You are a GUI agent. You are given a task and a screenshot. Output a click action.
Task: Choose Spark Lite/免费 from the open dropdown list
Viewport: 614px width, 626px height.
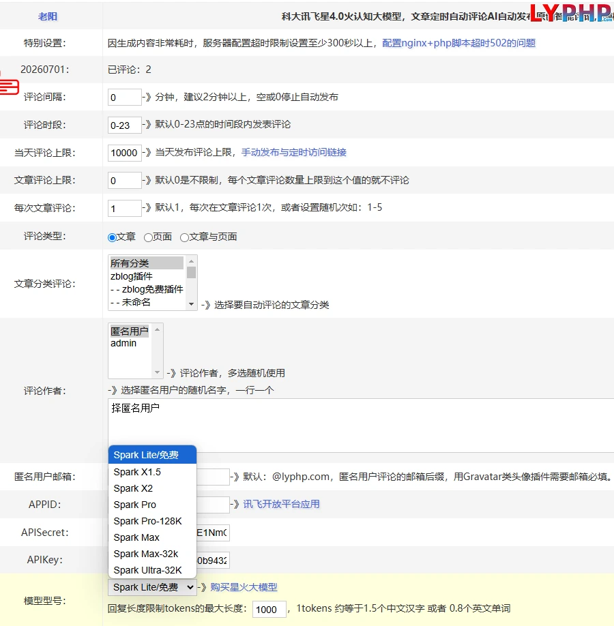pos(152,455)
